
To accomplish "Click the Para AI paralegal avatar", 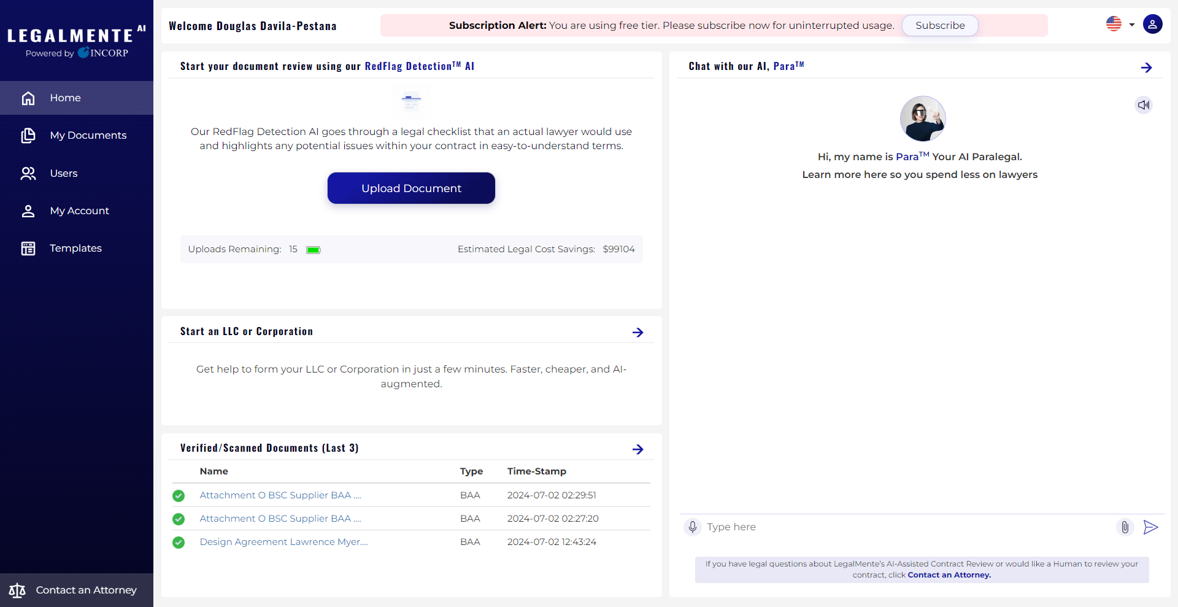I will [922, 118].
